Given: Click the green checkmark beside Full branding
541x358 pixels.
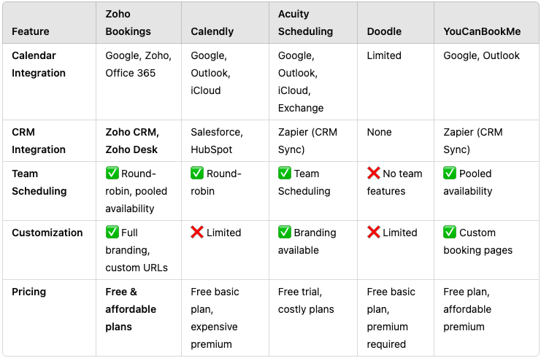Looking at the screenshot, I should pyautogui.click(x=112, y=233).
